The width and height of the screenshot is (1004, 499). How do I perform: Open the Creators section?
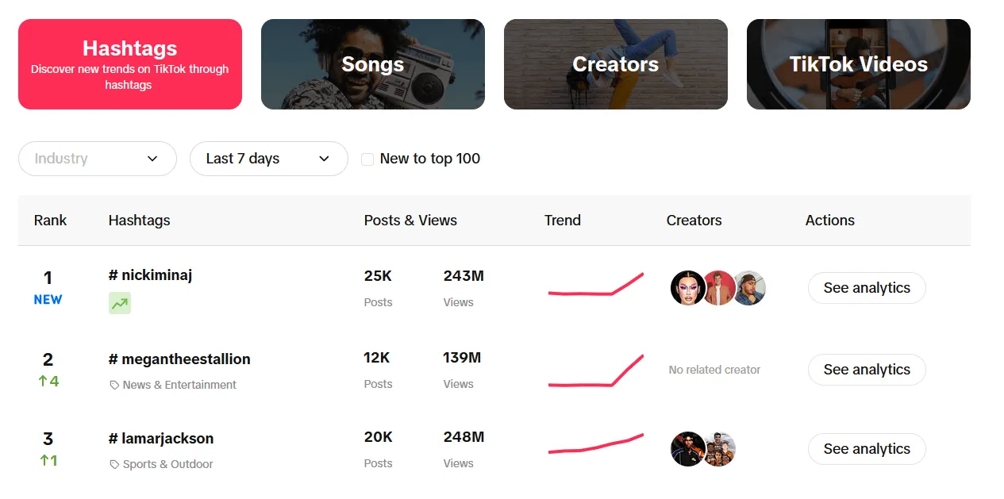[615, 64]
